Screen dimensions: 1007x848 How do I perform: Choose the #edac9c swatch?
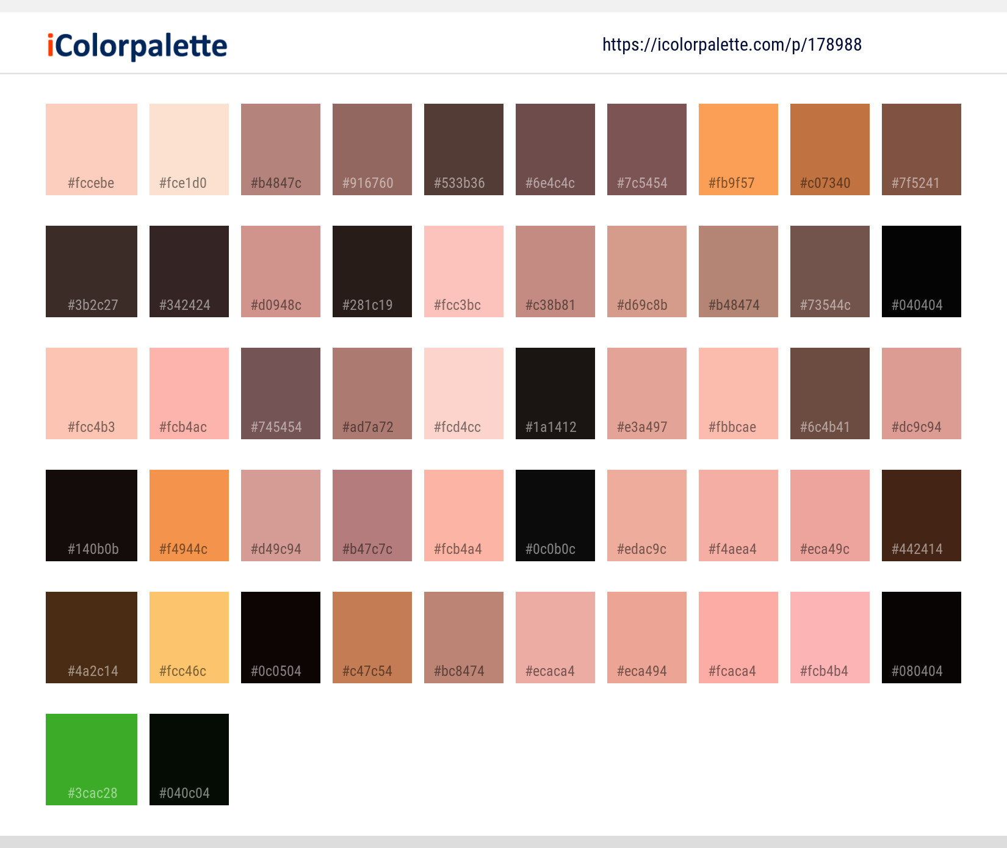647,516
